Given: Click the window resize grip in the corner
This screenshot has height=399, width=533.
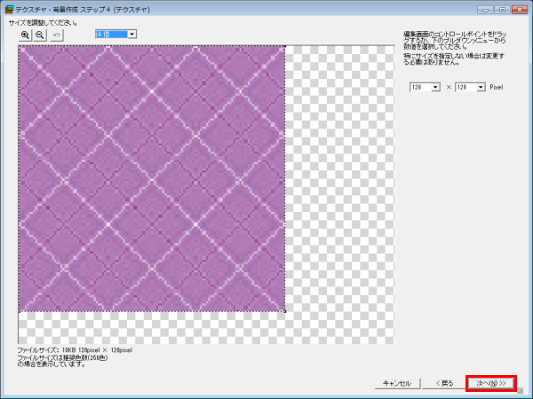Looking at the screenshot, I should click(528, 394).
